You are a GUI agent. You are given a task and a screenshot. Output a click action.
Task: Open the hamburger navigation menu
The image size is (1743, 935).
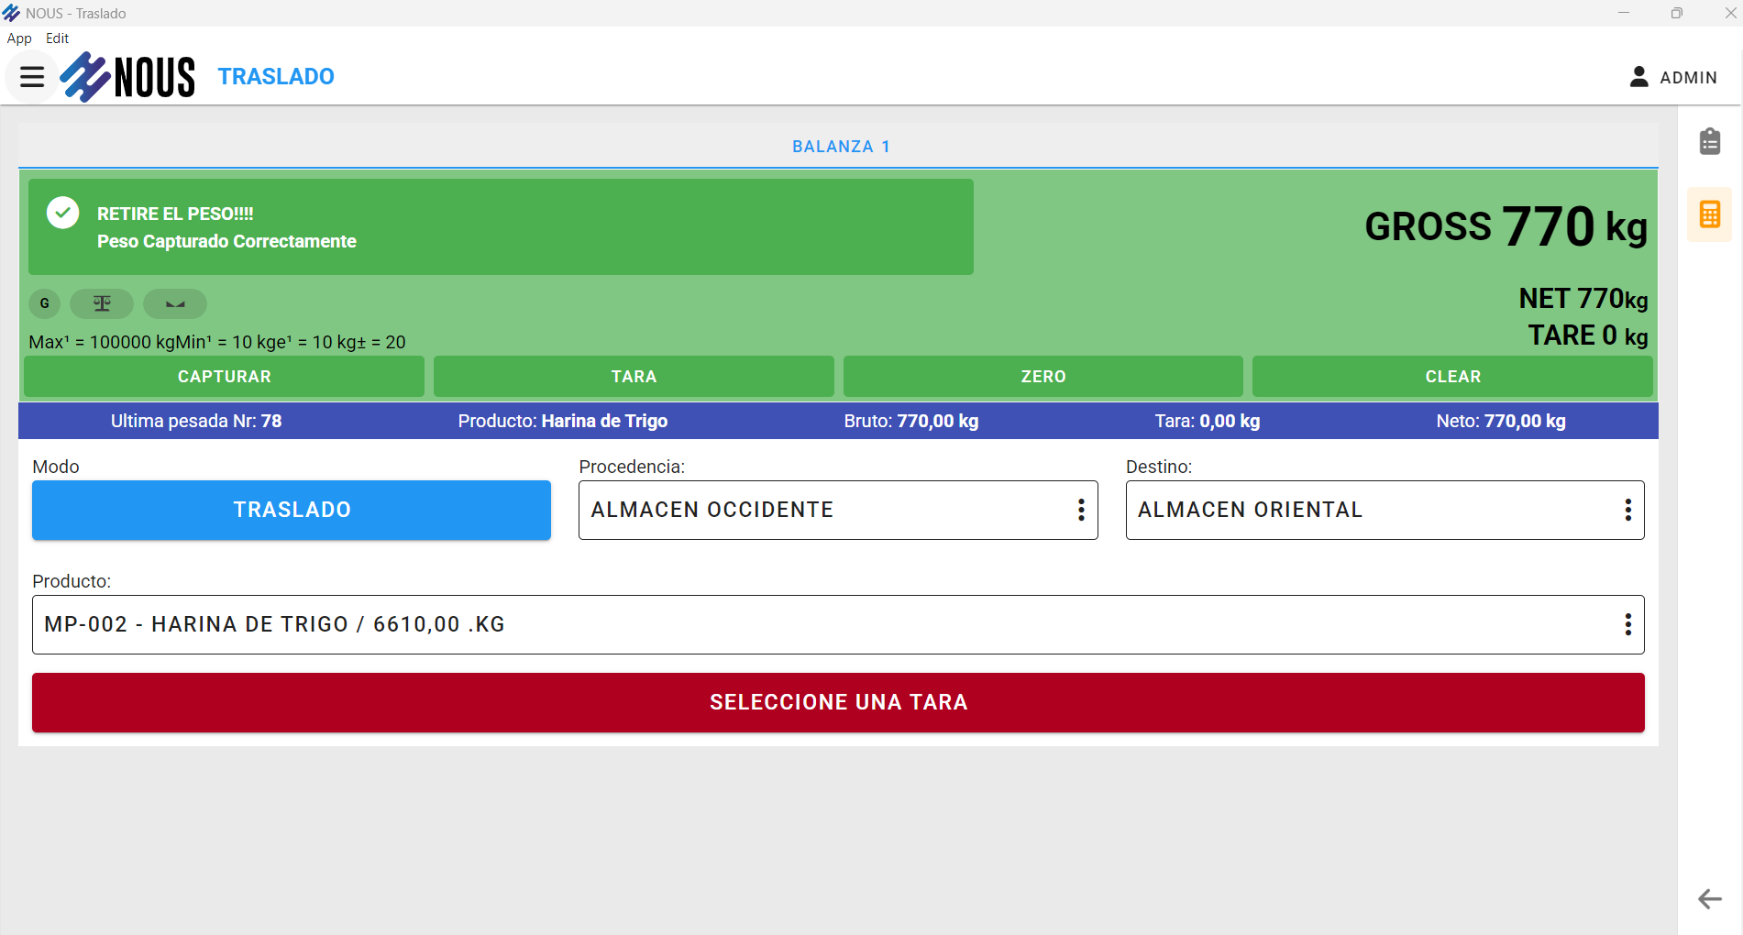tap(32, 77)
